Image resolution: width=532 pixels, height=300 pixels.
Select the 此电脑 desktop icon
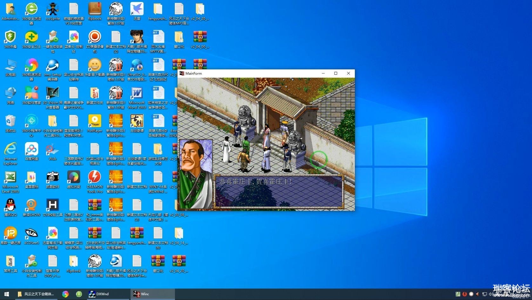click(x=10, y=67)
